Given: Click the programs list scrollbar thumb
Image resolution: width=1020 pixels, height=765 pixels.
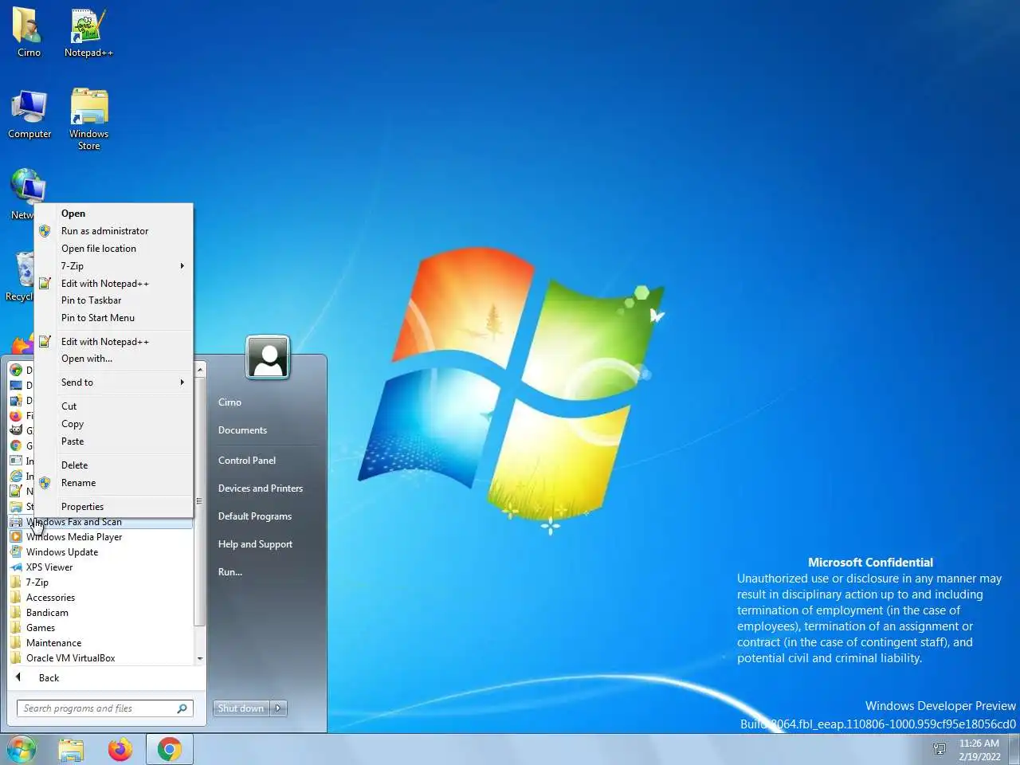Looking at the screenshot, I should tap(199, 502).
